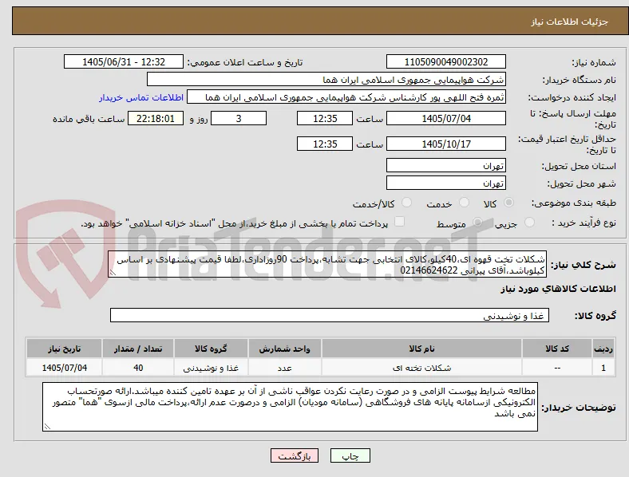Click the کد کالا column header

click(557, 349)
